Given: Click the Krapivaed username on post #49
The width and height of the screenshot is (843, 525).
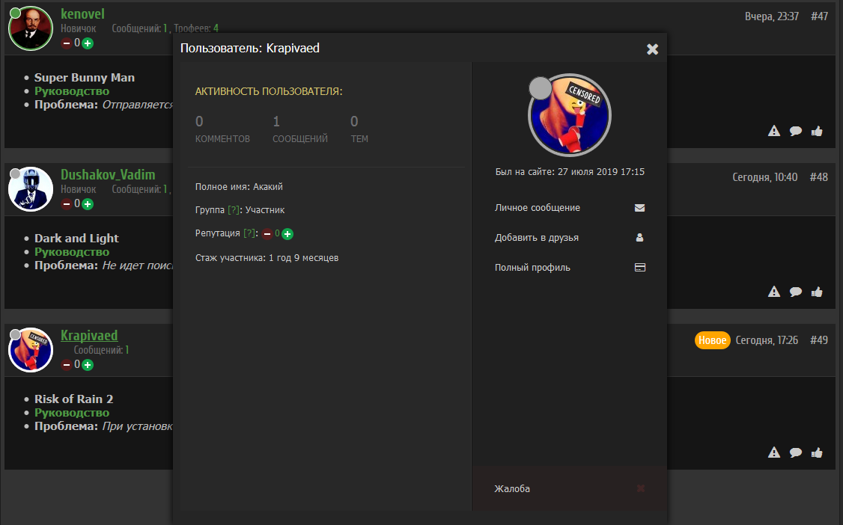Looking at the screenshot, I should (88, 336).
